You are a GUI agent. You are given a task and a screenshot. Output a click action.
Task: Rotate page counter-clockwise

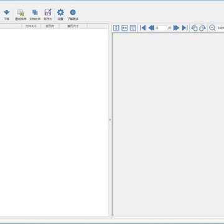click(x=194, y=28)
